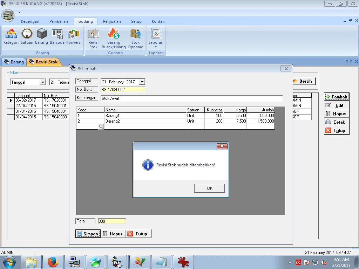Expand the dialog's date picker dropdown

(x=142, y=82)
